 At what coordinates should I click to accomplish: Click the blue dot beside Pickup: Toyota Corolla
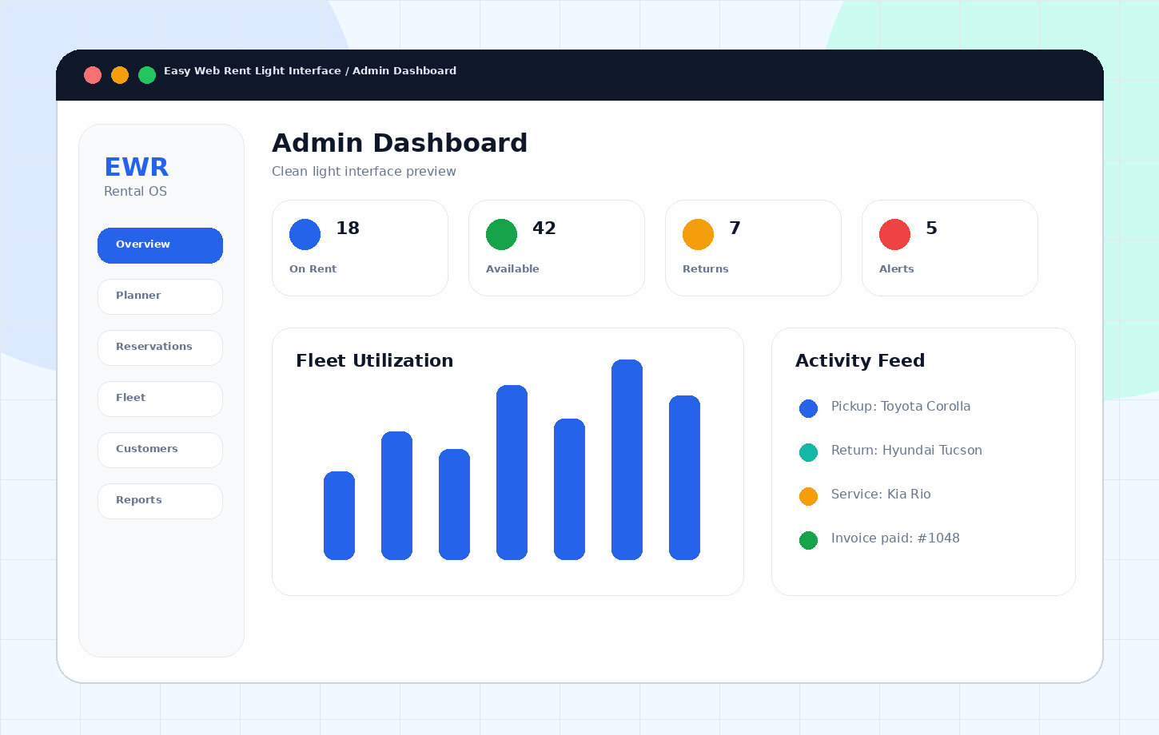(x=808, y=408)
